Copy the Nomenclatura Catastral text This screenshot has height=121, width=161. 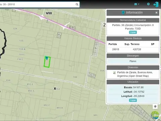click(133, 32)
